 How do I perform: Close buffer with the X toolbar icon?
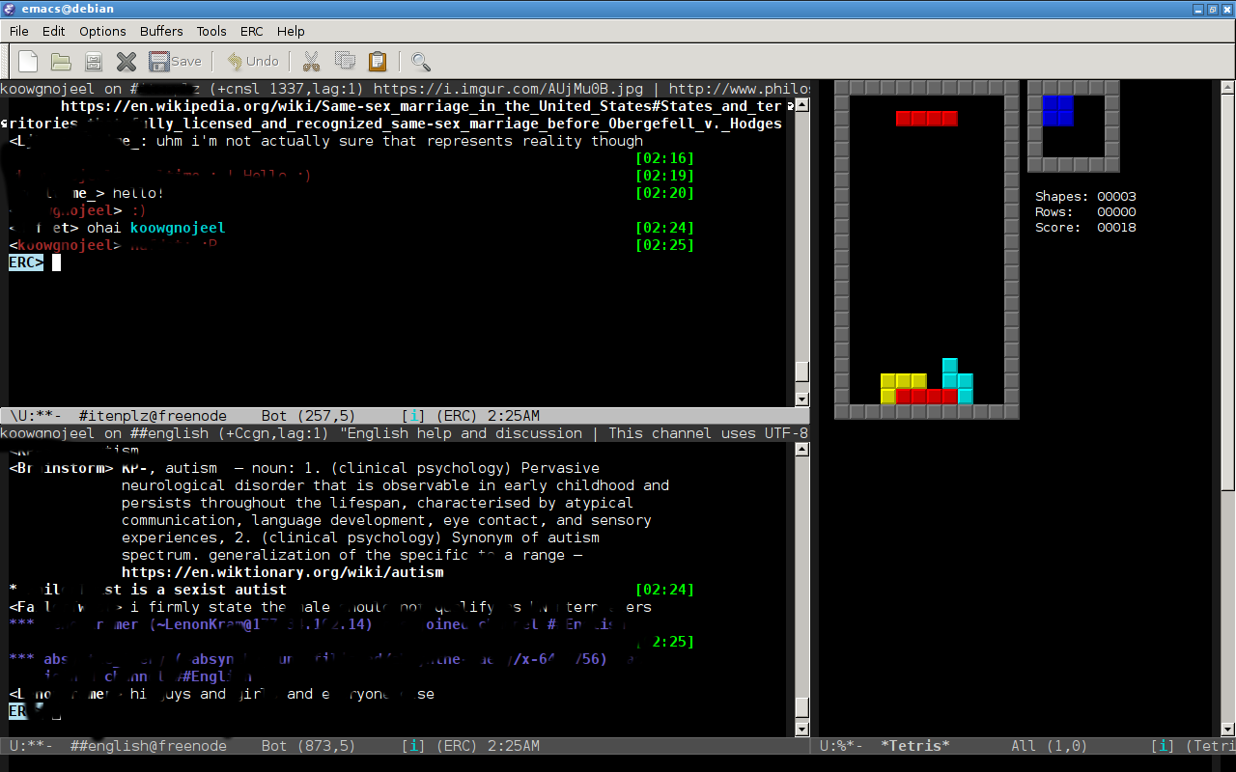126,62
